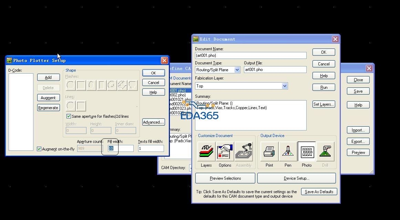This screenshot has width=400, height=220.
Task: Click Help in Photo Plotter Setup
Action: point(154,92)
